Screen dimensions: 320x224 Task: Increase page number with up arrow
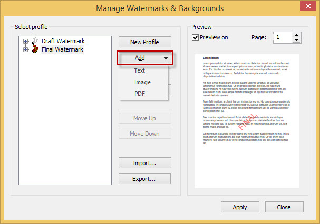296,35
